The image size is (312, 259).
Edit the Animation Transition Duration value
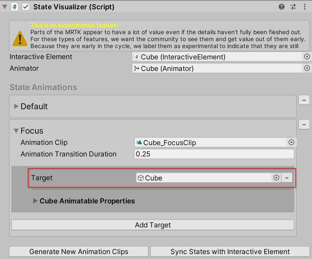click(214, 154)
